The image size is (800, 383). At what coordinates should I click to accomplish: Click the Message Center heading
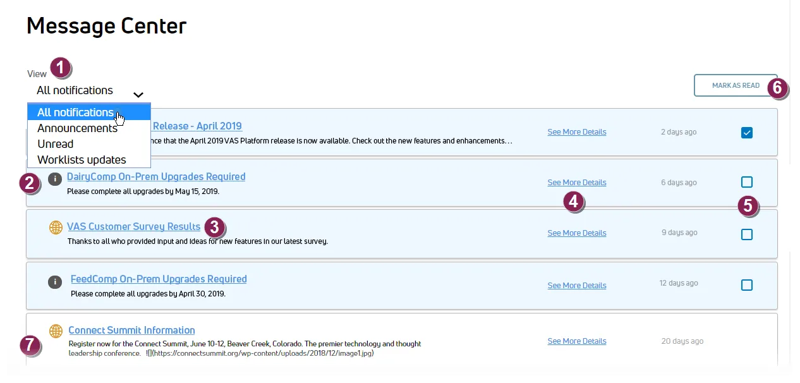107,26
